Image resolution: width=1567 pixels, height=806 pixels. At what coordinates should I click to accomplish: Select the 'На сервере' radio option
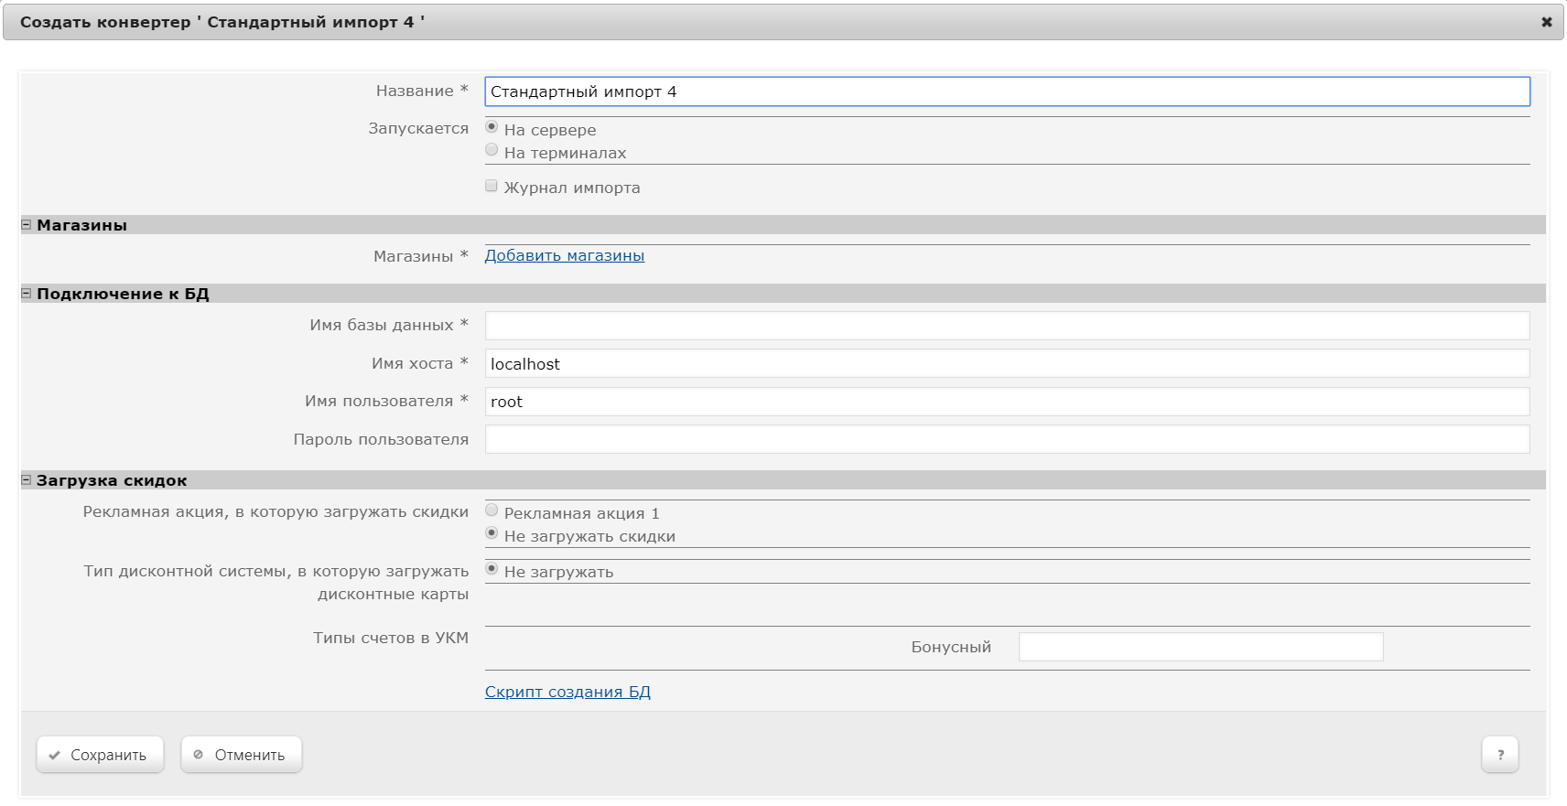492,127
